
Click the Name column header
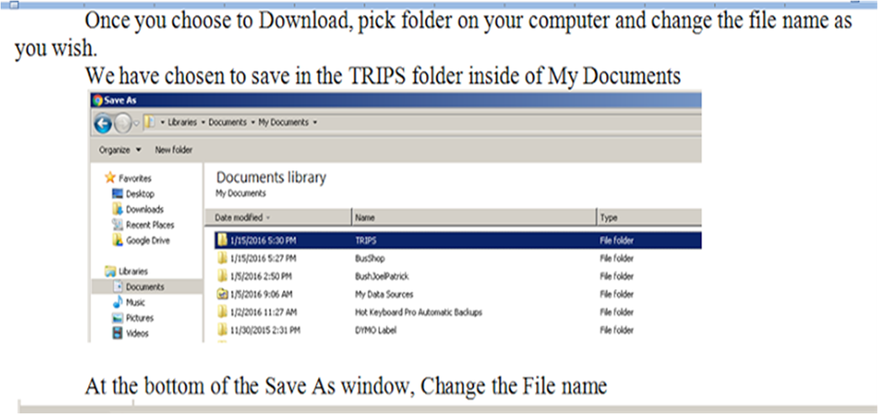pyautogui.click(x=474, y=218)
